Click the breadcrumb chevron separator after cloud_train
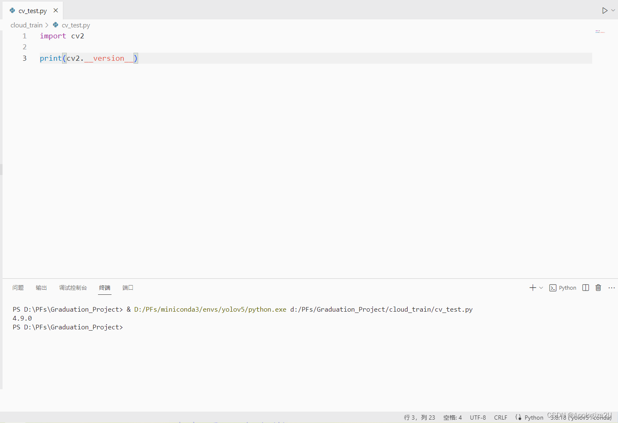Image resolution: width=618 pixels, height=423 pixels. click(x=47, y=25)
